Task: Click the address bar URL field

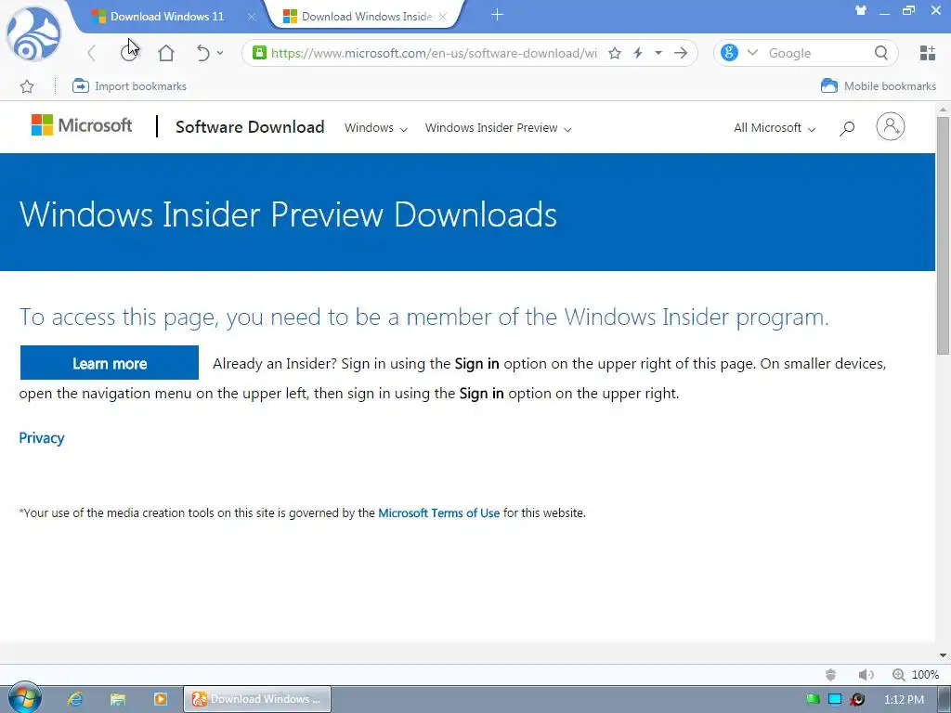Action: [x=434, y=53]
